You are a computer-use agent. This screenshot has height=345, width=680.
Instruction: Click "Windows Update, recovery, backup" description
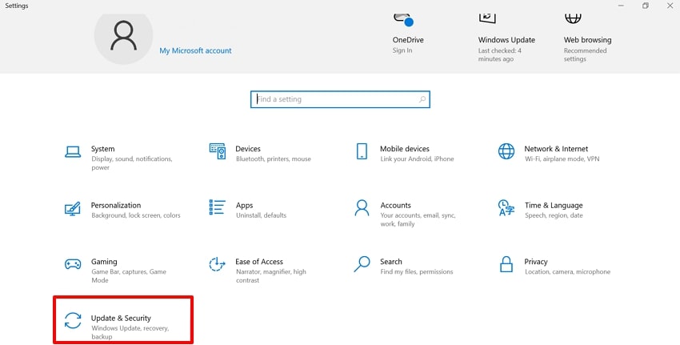coord(130,332)
